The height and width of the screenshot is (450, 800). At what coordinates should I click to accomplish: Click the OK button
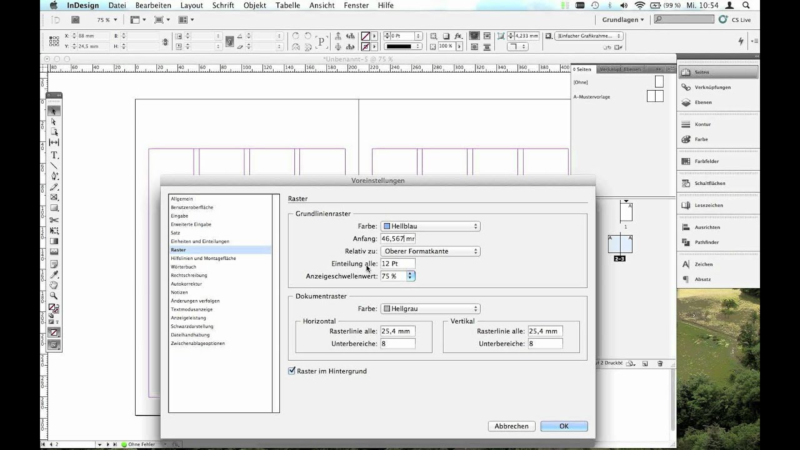pos(564,426)
